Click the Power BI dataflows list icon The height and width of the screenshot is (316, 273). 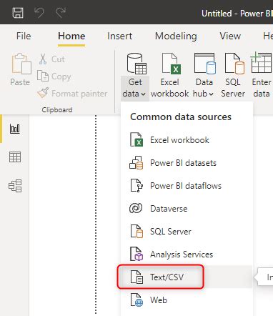pyautogui.click(x=136, y=186)
